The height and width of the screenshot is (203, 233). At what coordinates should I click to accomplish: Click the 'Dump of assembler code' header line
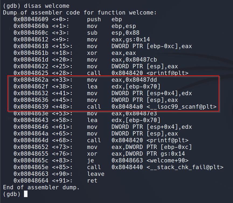[79, 13]
